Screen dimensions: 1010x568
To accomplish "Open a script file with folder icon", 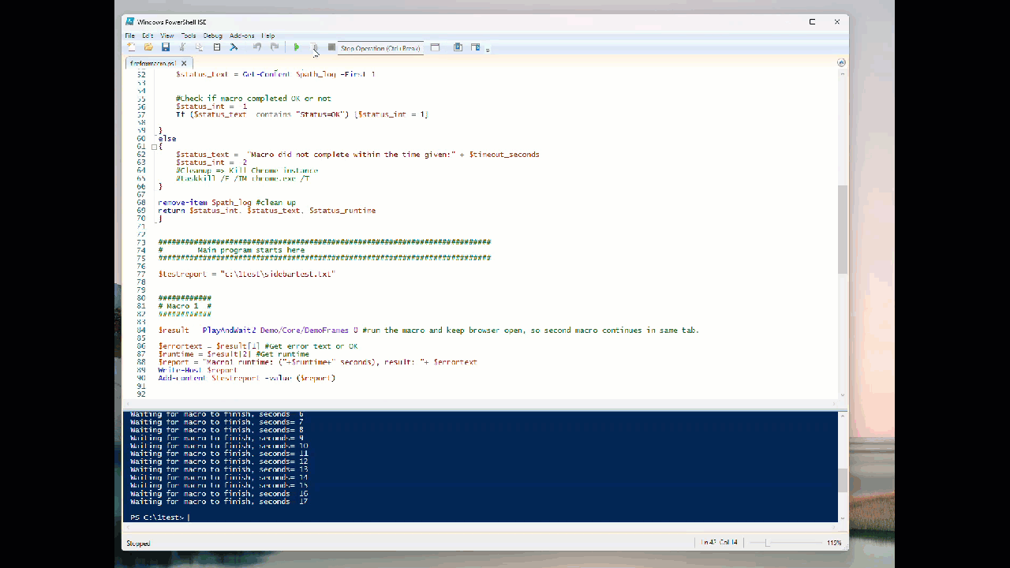I will click(x=148, y=47).
